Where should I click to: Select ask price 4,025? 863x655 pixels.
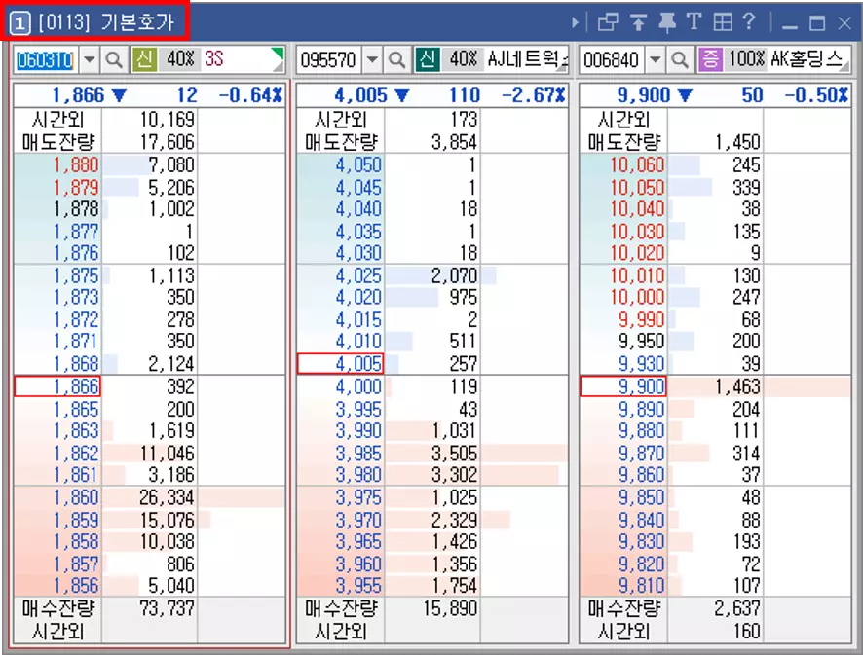point(358,275)
